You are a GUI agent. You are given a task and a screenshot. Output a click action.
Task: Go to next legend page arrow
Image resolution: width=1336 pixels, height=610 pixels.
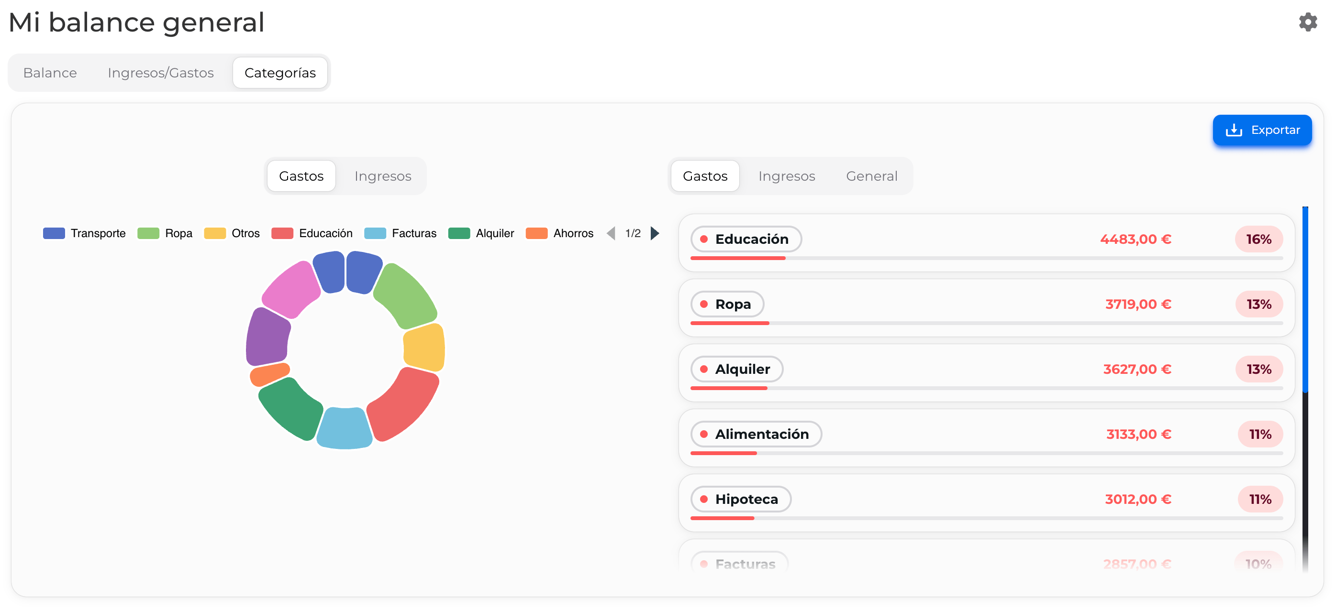(x=655, y=233)
